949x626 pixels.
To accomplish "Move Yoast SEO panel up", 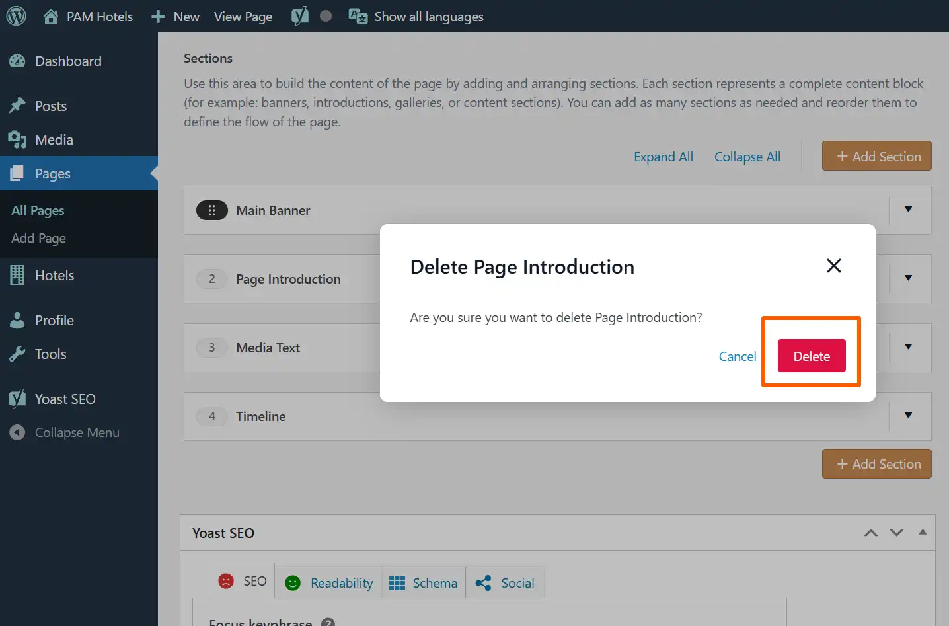I will tap(871, 533).
